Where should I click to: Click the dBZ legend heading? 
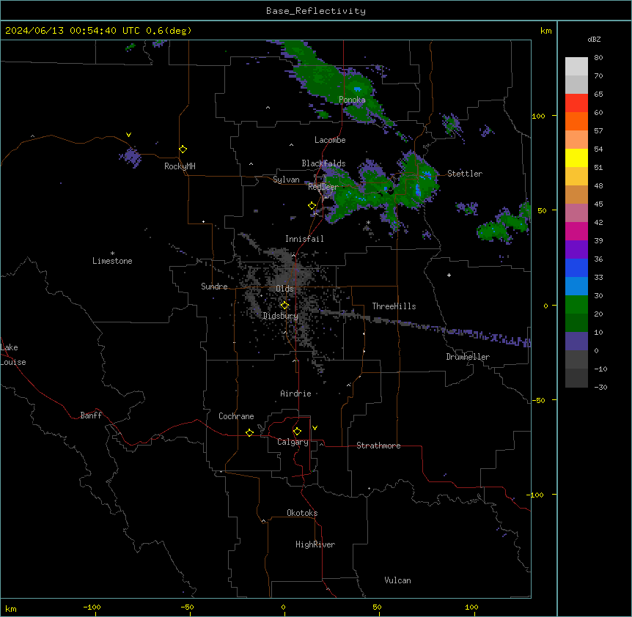point(594,39)
